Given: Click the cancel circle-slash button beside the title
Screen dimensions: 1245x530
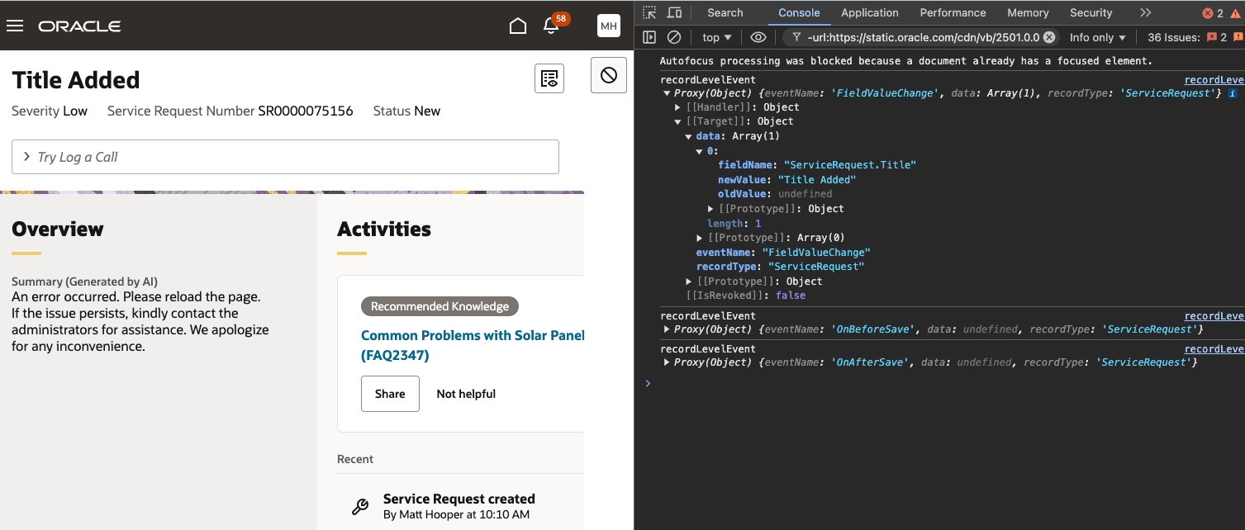Looking at the screenshot, I should (609, 76).
